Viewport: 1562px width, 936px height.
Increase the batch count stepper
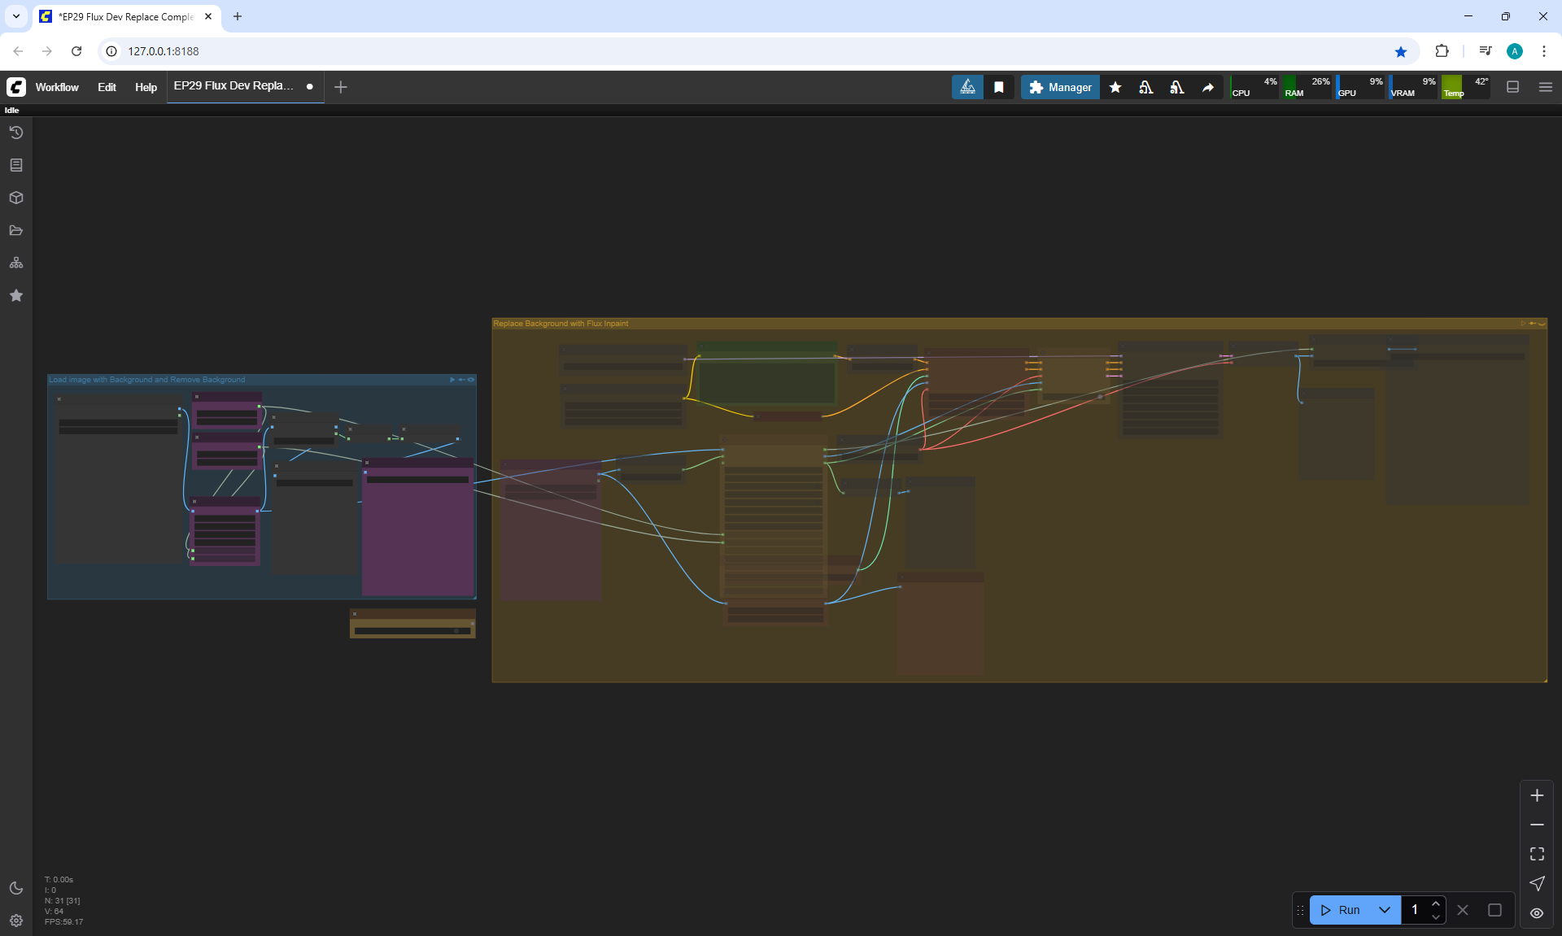[1436, 903]
